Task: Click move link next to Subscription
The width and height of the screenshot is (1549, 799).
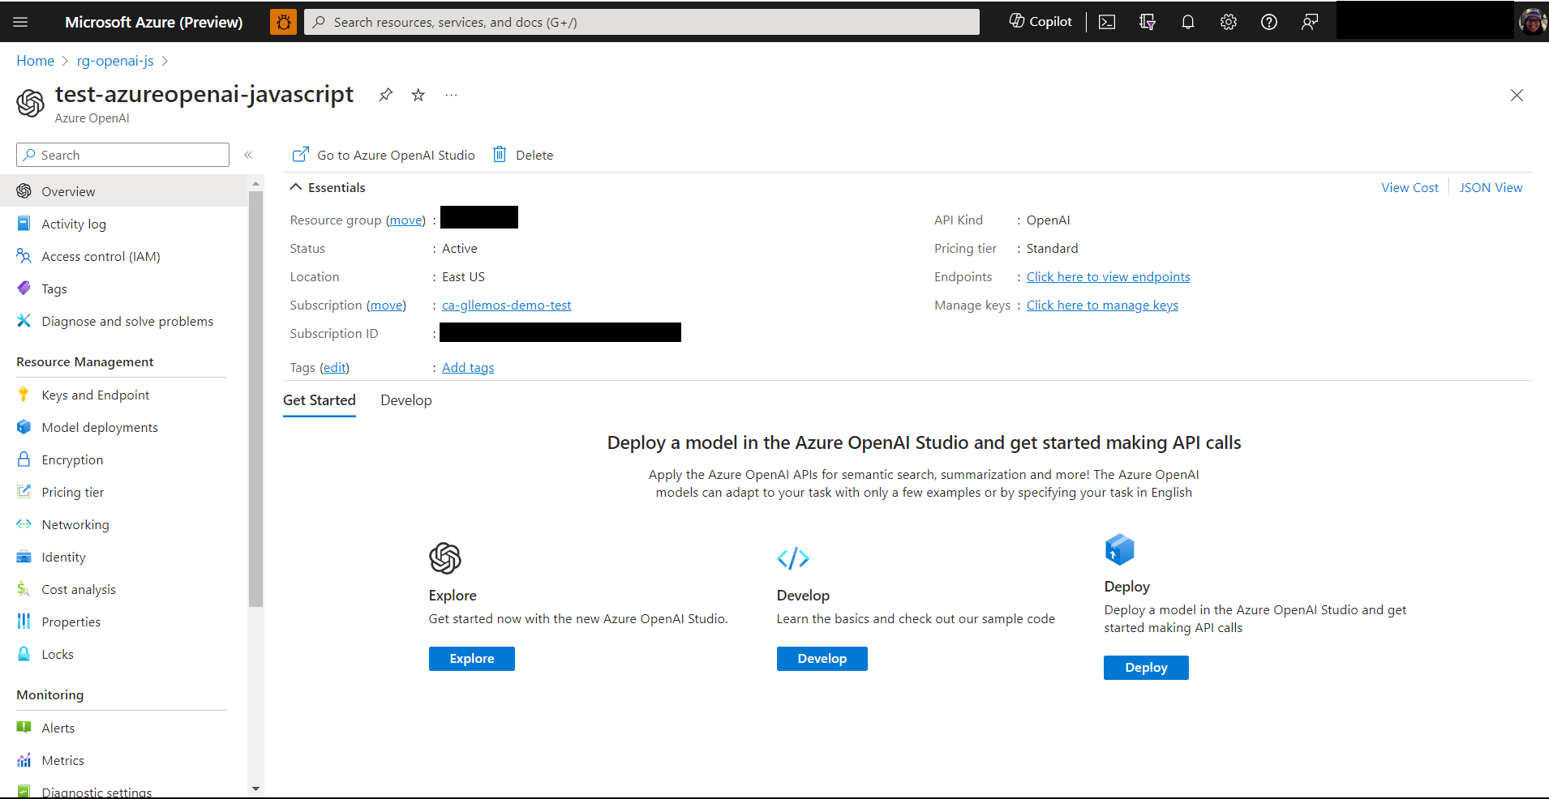Action: 386,305
